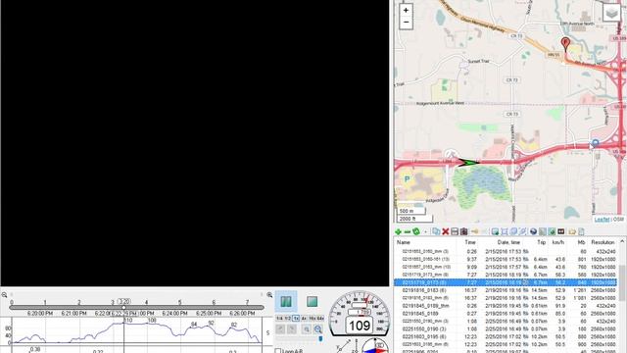
Task: Click the green plus add-files icon
Action: coord(398,231)
